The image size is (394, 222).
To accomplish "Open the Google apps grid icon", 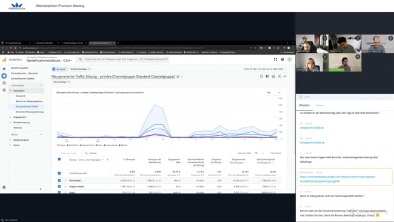I will click(x=275, y=59).
